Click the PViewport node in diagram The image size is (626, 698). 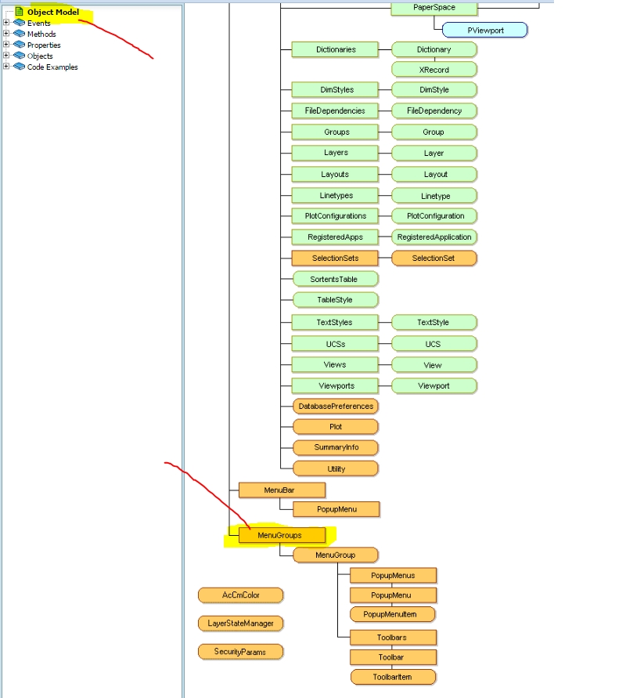pos(485,31)
